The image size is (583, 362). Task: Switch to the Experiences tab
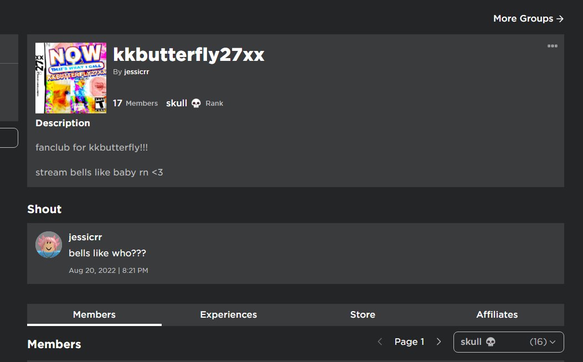[x=229, y=315]
